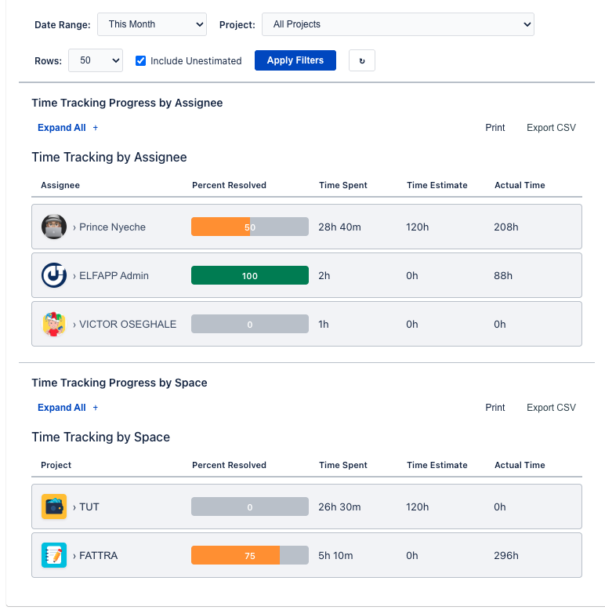This screenshot has width=605, height=610.
Task: Click the ELFAPP Admin 100 percent bar
Action: tap(250, 275)
